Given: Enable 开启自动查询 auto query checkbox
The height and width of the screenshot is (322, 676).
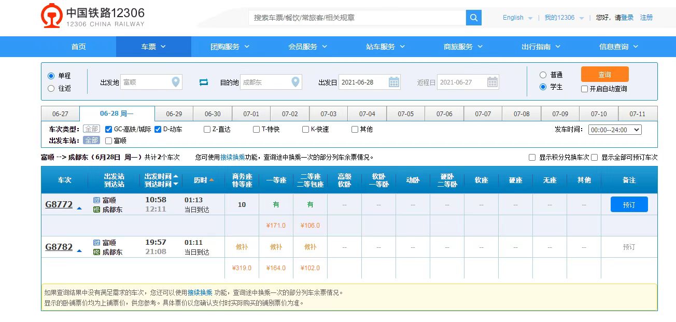Looking at the screenshot, I should coord(585,89).
